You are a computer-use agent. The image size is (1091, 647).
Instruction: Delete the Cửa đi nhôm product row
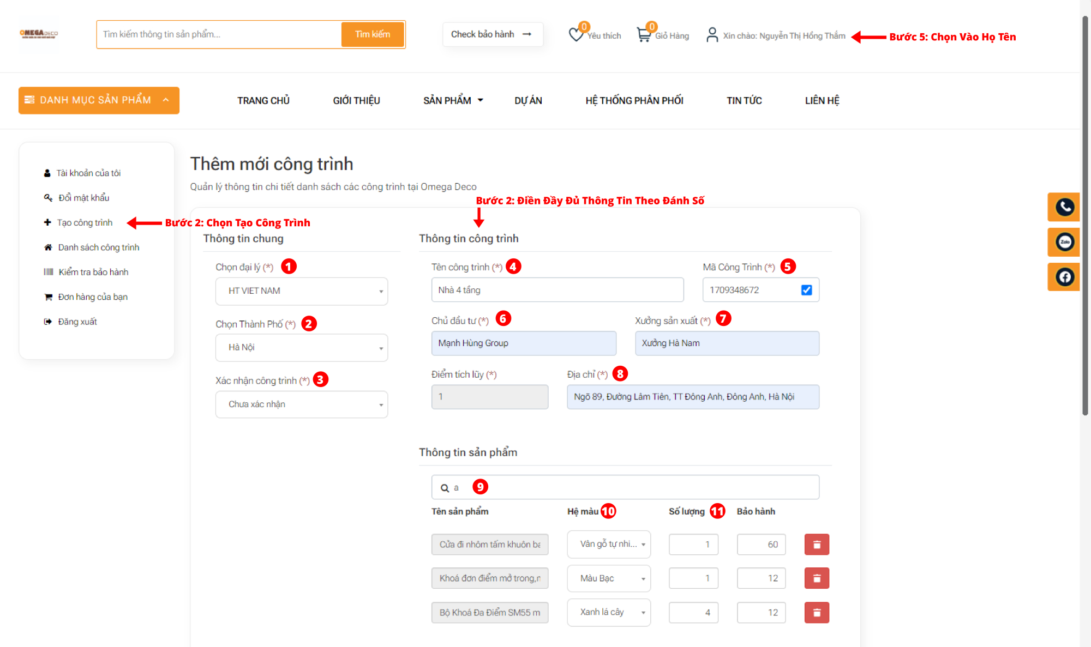click(x=817, y=545)
